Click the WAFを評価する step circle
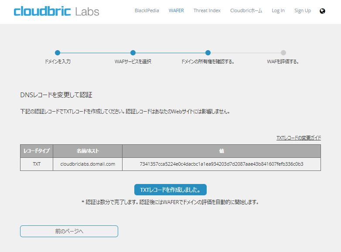This screenshot has width=341, height=252. (283, 53)
